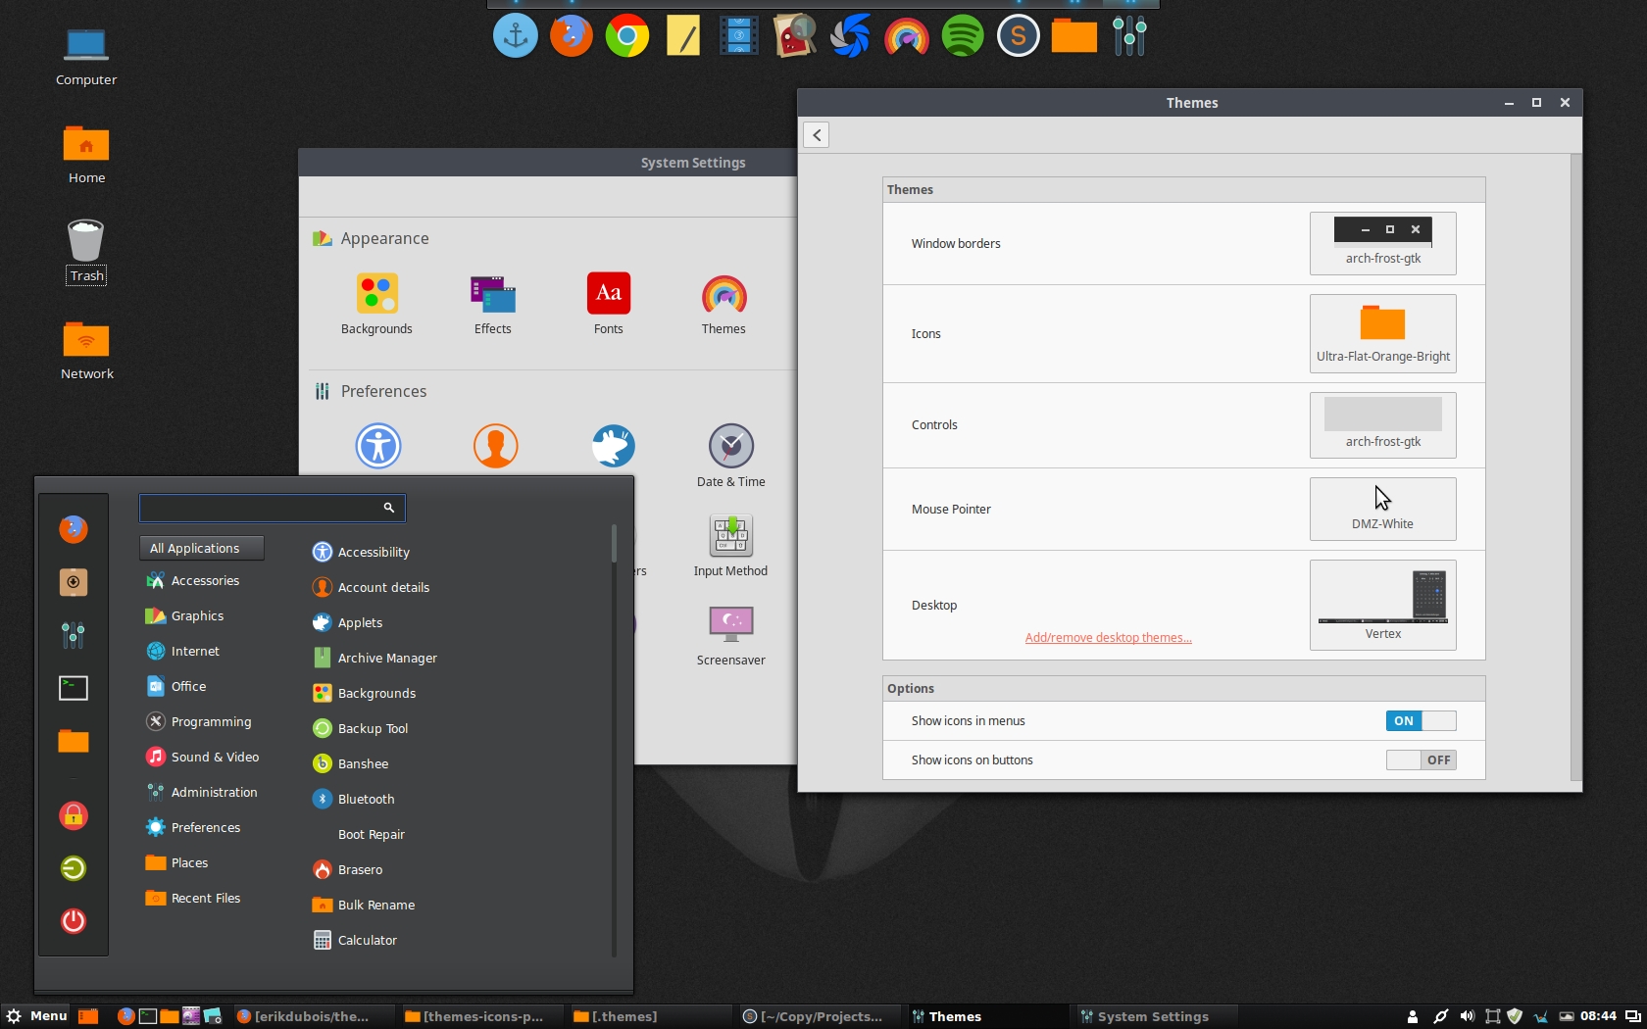Launch Calculator from applications list
Image resolution: width=1647 pixels, height=1029 pixels.
tap(355, 941)
